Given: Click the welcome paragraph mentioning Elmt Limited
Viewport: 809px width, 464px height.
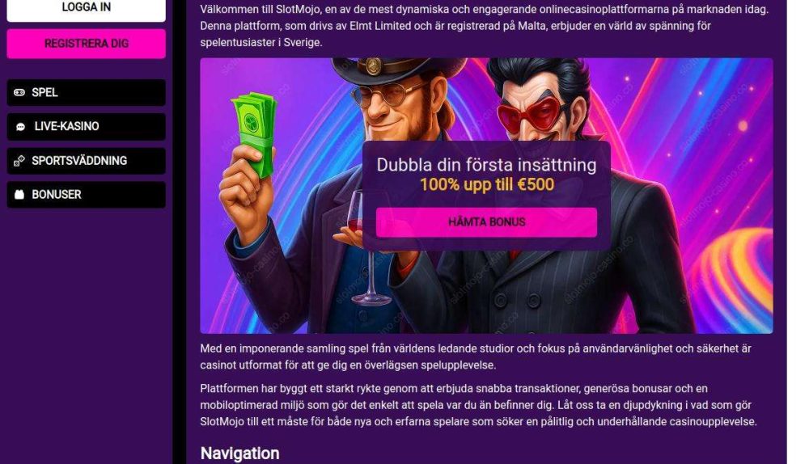Looking at the screenshot, I should tap(485, 26).
